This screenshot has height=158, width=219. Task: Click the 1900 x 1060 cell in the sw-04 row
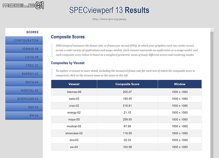tap(180, 147)
